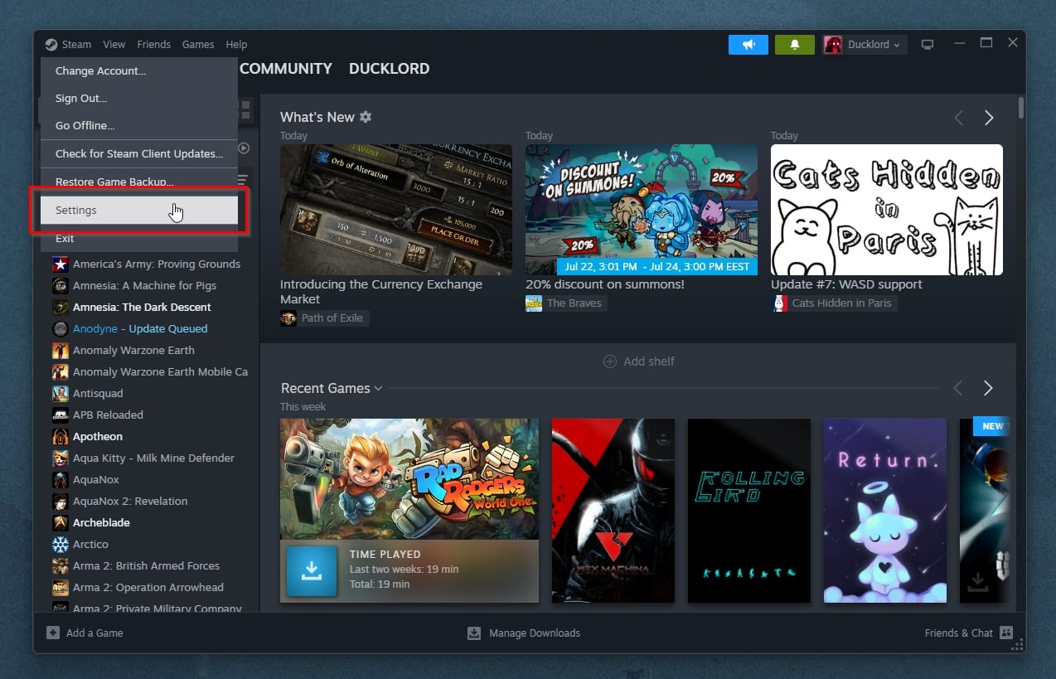Click the Steam logo icon in menu bar
Image resolution: width=1056 pixels, height=679 pixels.
click(x=51, y=45)
